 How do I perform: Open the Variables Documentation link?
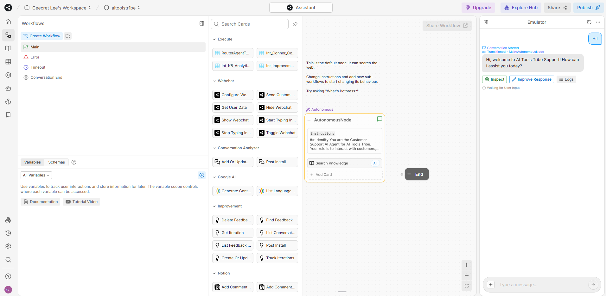[x=40, y=201]
